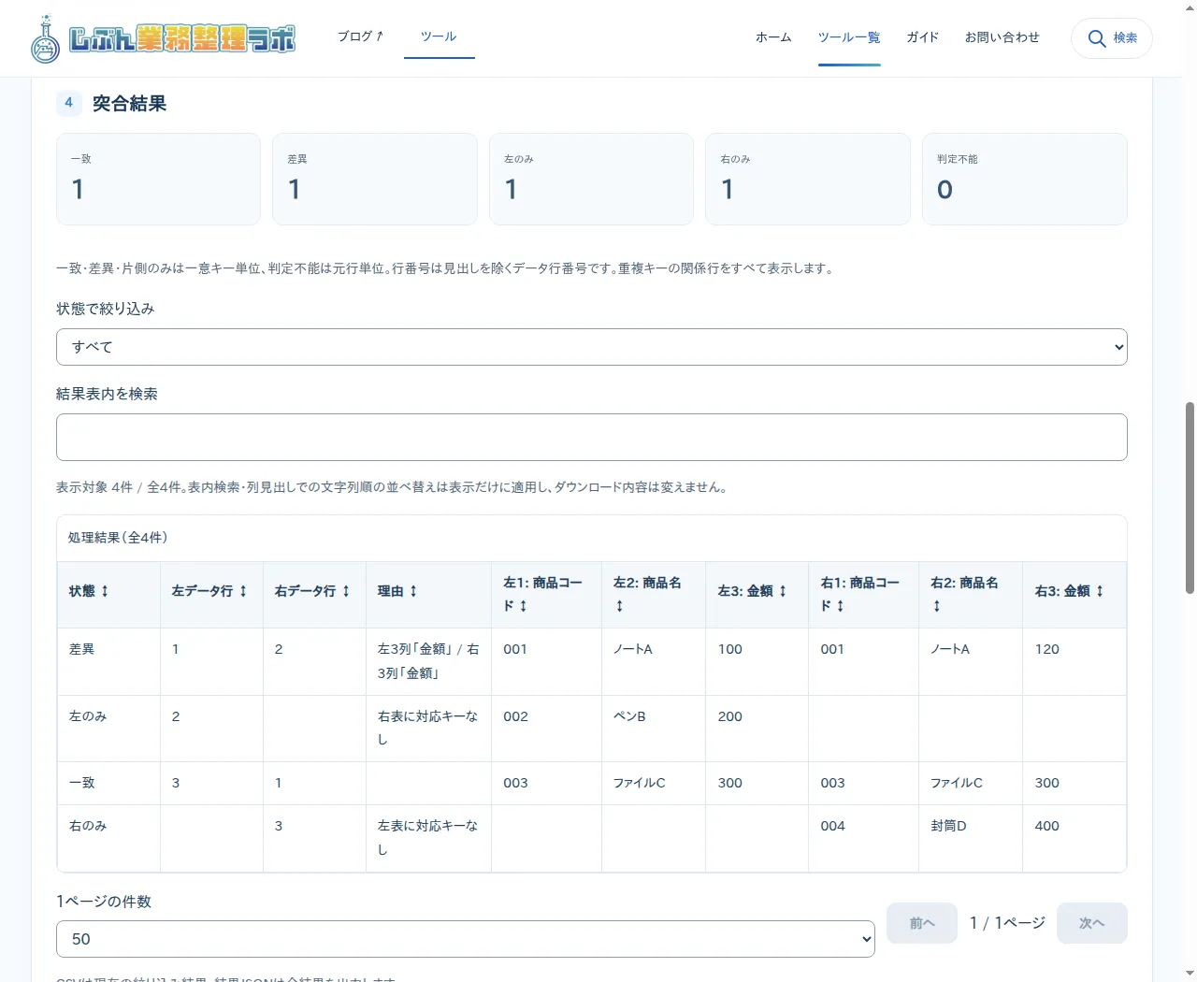Sort by 左2: 商品名 column arrow
The image size is (1197, 982).
click(x=619, y=606)
